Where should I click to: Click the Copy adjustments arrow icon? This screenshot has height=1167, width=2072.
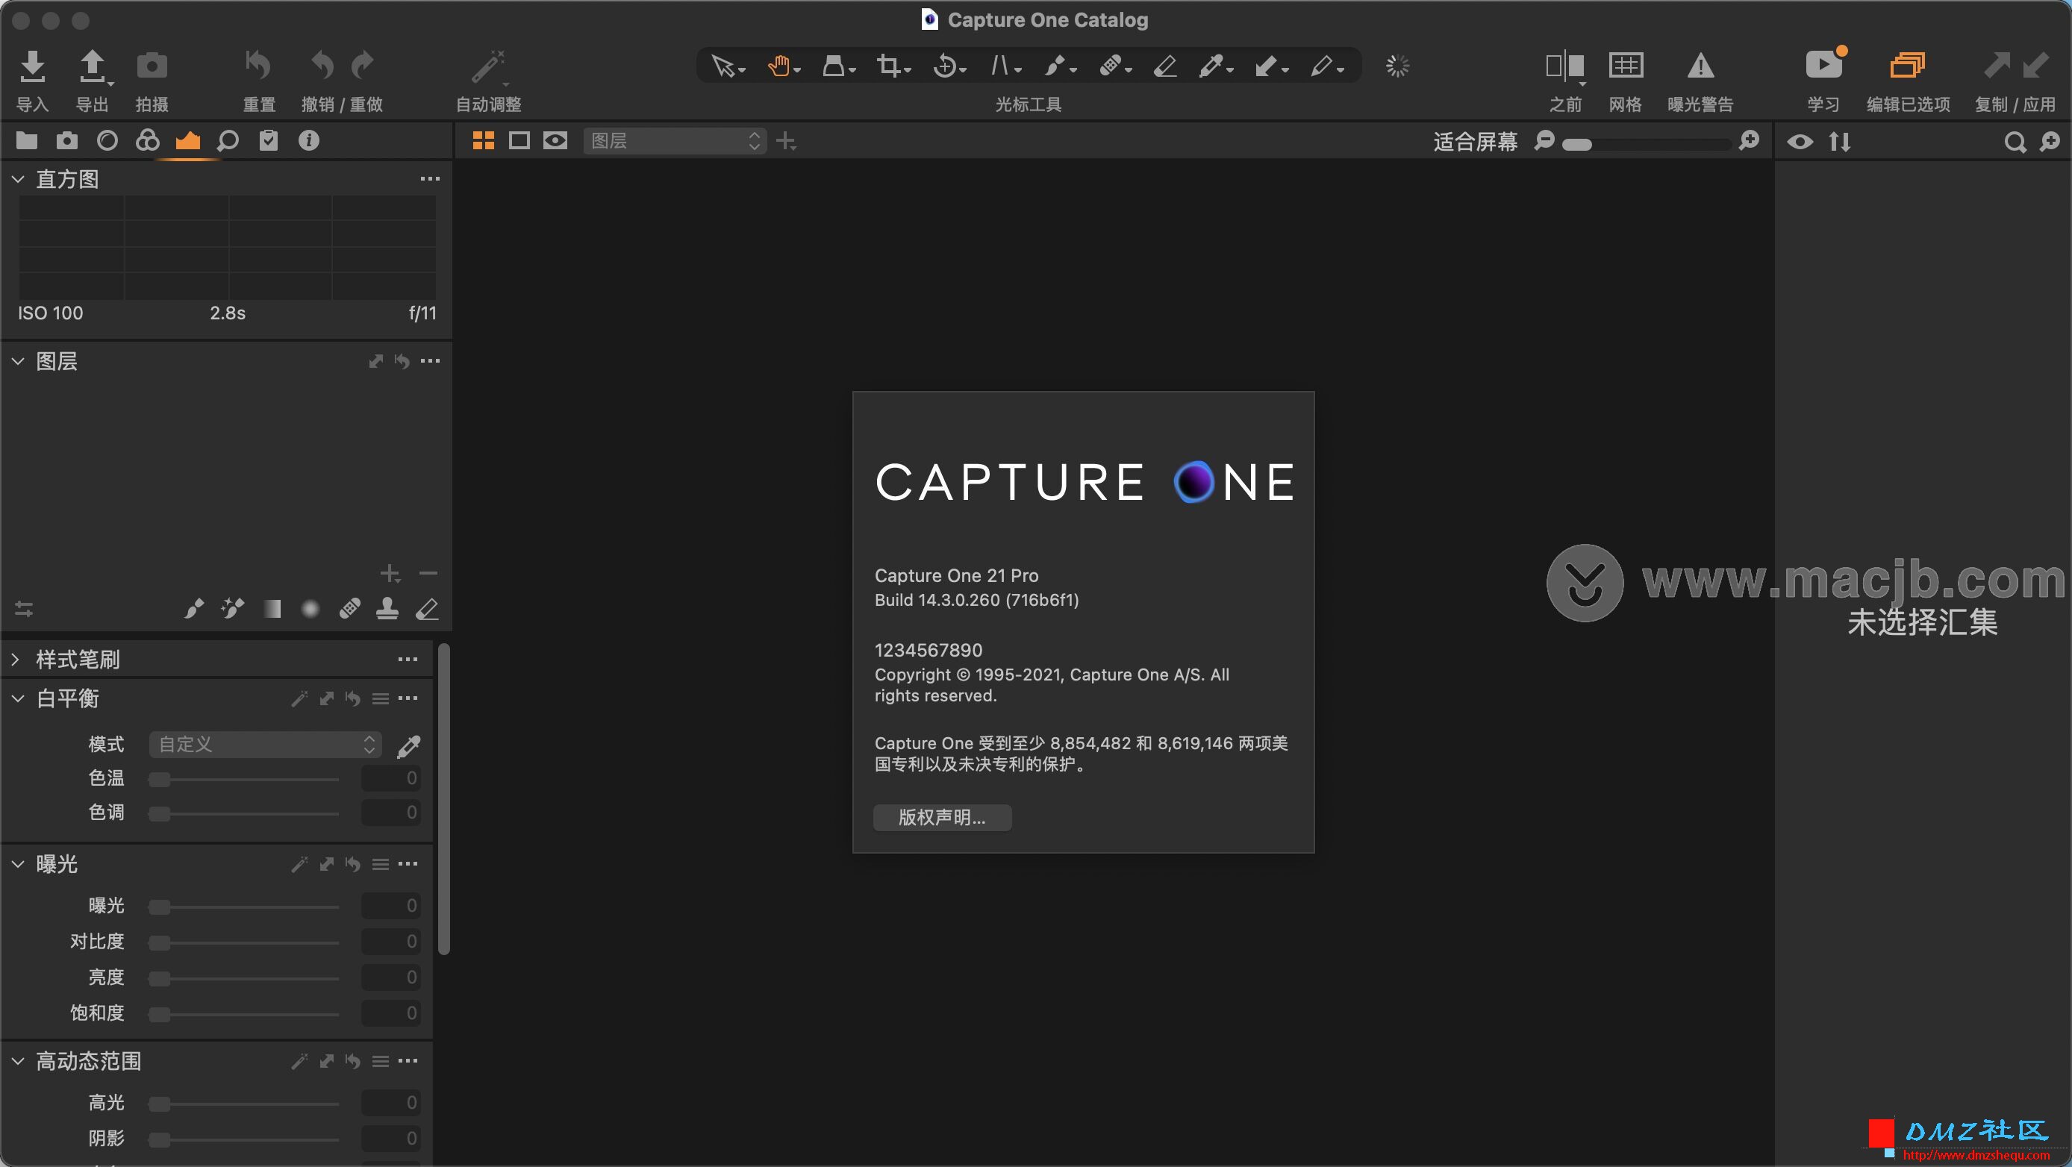click(1997, 65)
